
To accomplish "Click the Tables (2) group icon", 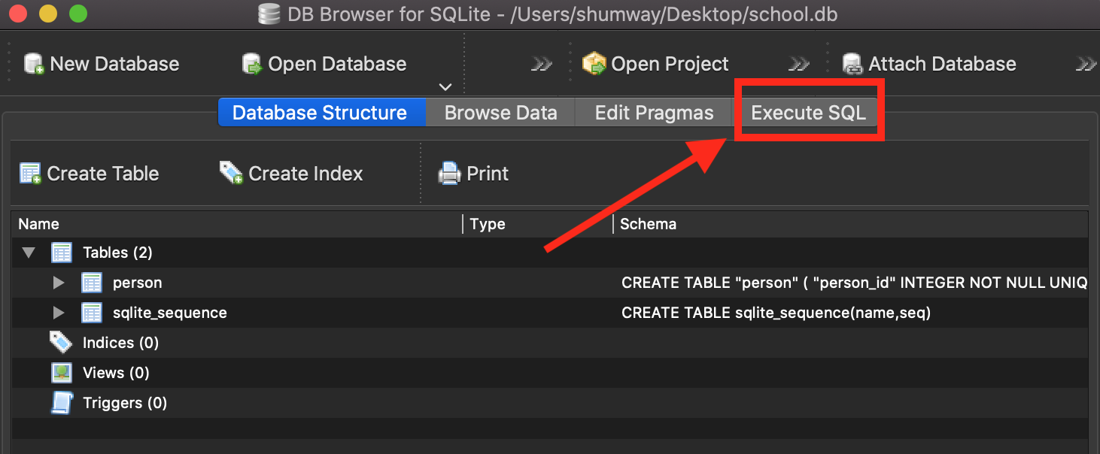I will (62, 253).
